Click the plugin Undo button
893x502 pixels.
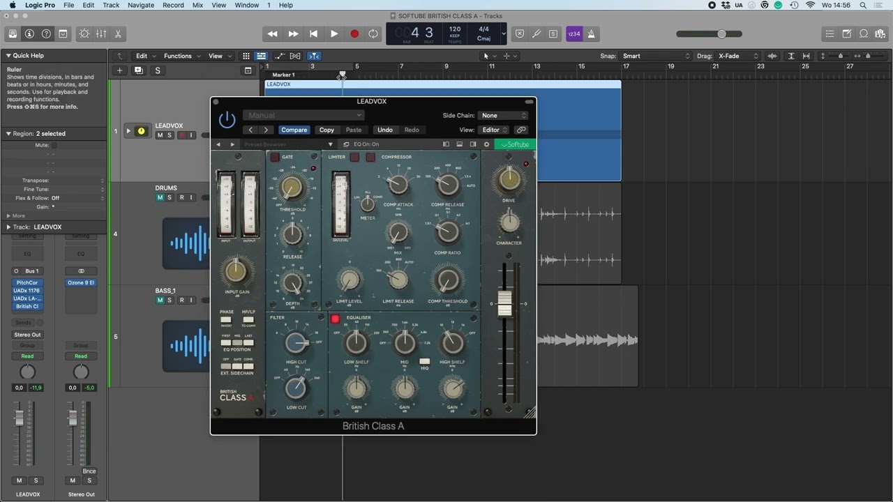(385, 130)
